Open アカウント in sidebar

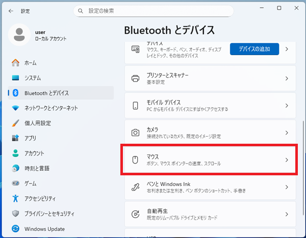click(61, 153)
